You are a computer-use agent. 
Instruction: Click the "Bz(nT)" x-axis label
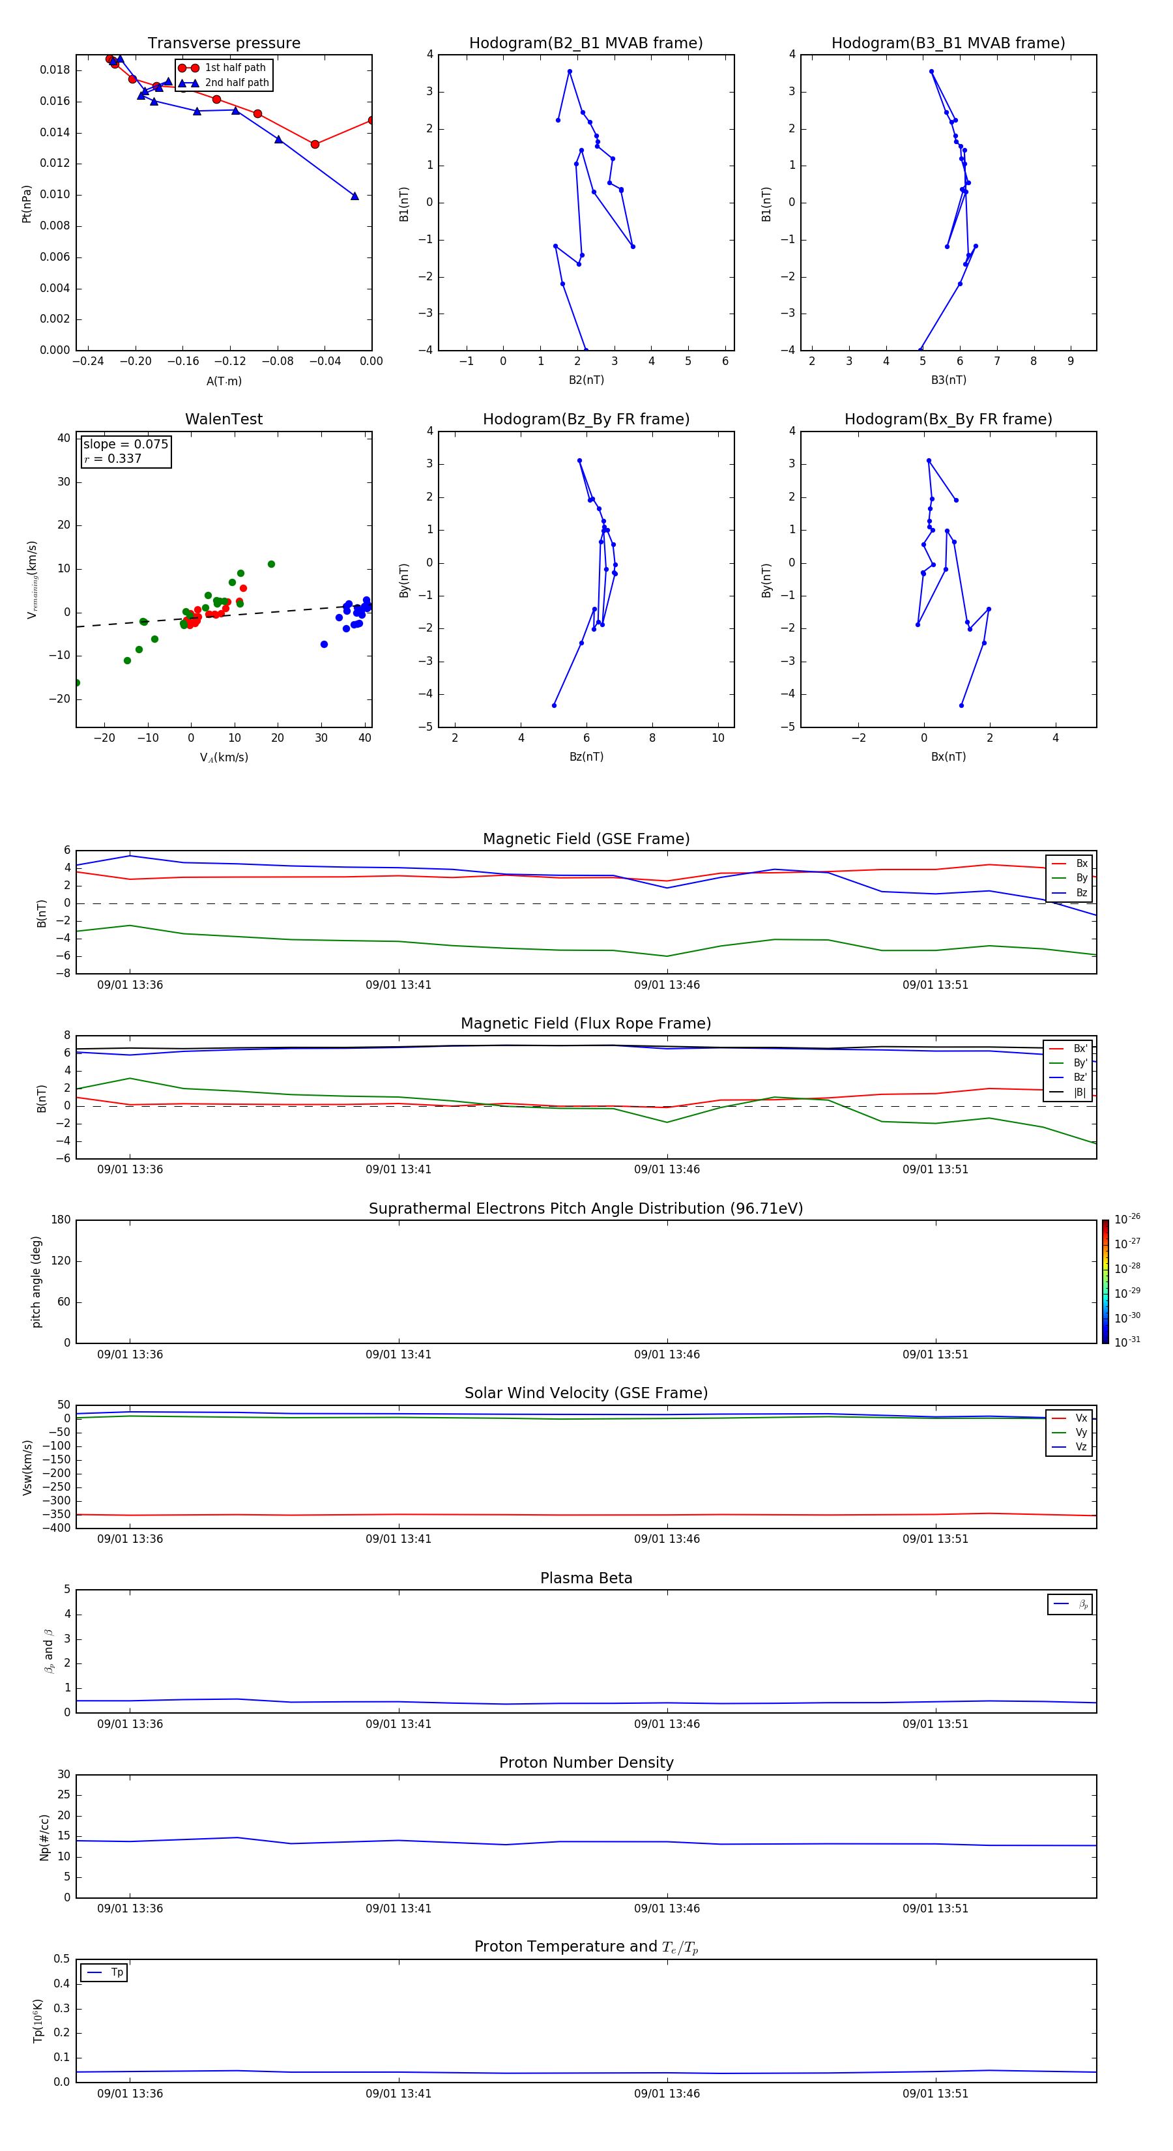(586, 757)
